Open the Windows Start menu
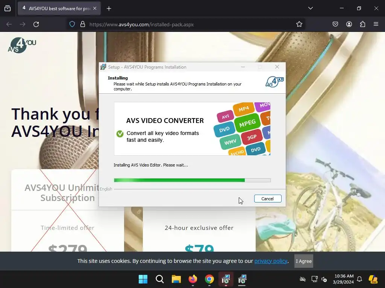Screen dimensions: 385x288 [143, 279]
